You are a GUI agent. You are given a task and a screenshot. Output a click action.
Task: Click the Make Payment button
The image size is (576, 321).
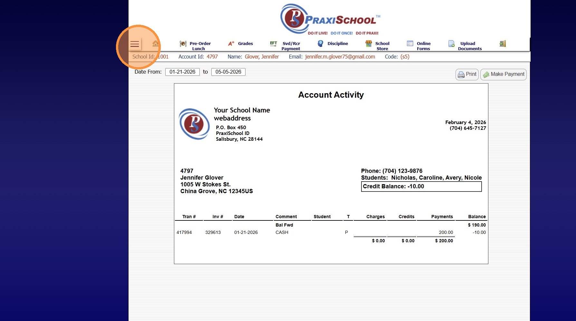(x=504, y=74)
